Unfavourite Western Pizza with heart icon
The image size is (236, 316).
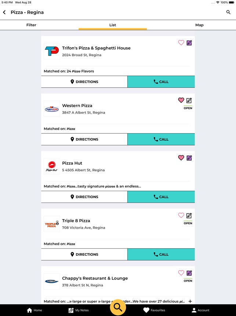point(181,100)
